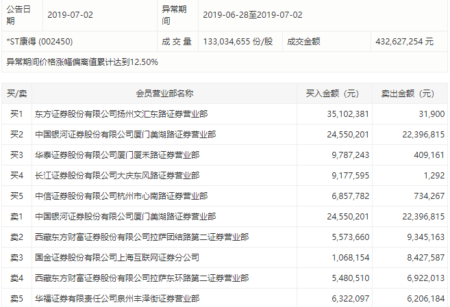Select 中国银河证券 厦门美湖路 in the 卖1 row

point(125,217)
